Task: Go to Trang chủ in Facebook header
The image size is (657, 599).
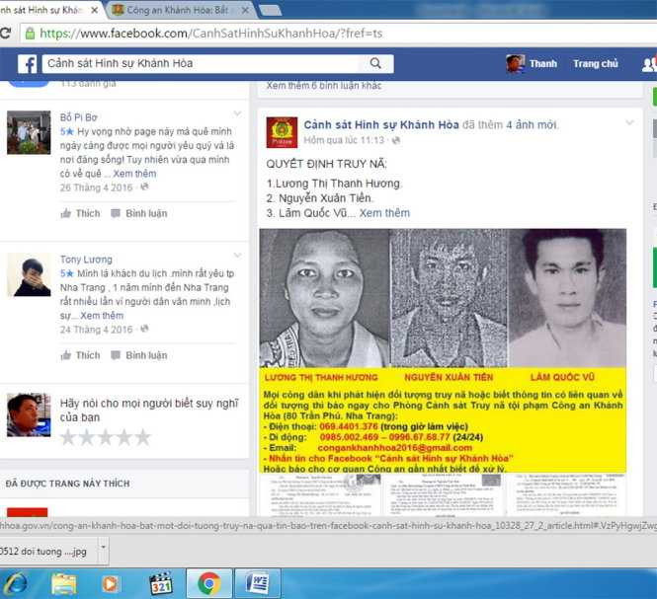Action: (x=595, y=64)
